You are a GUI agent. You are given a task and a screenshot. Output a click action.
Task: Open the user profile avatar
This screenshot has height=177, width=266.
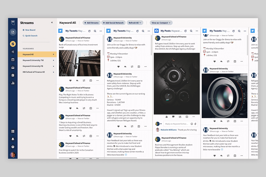click(13, 155)
